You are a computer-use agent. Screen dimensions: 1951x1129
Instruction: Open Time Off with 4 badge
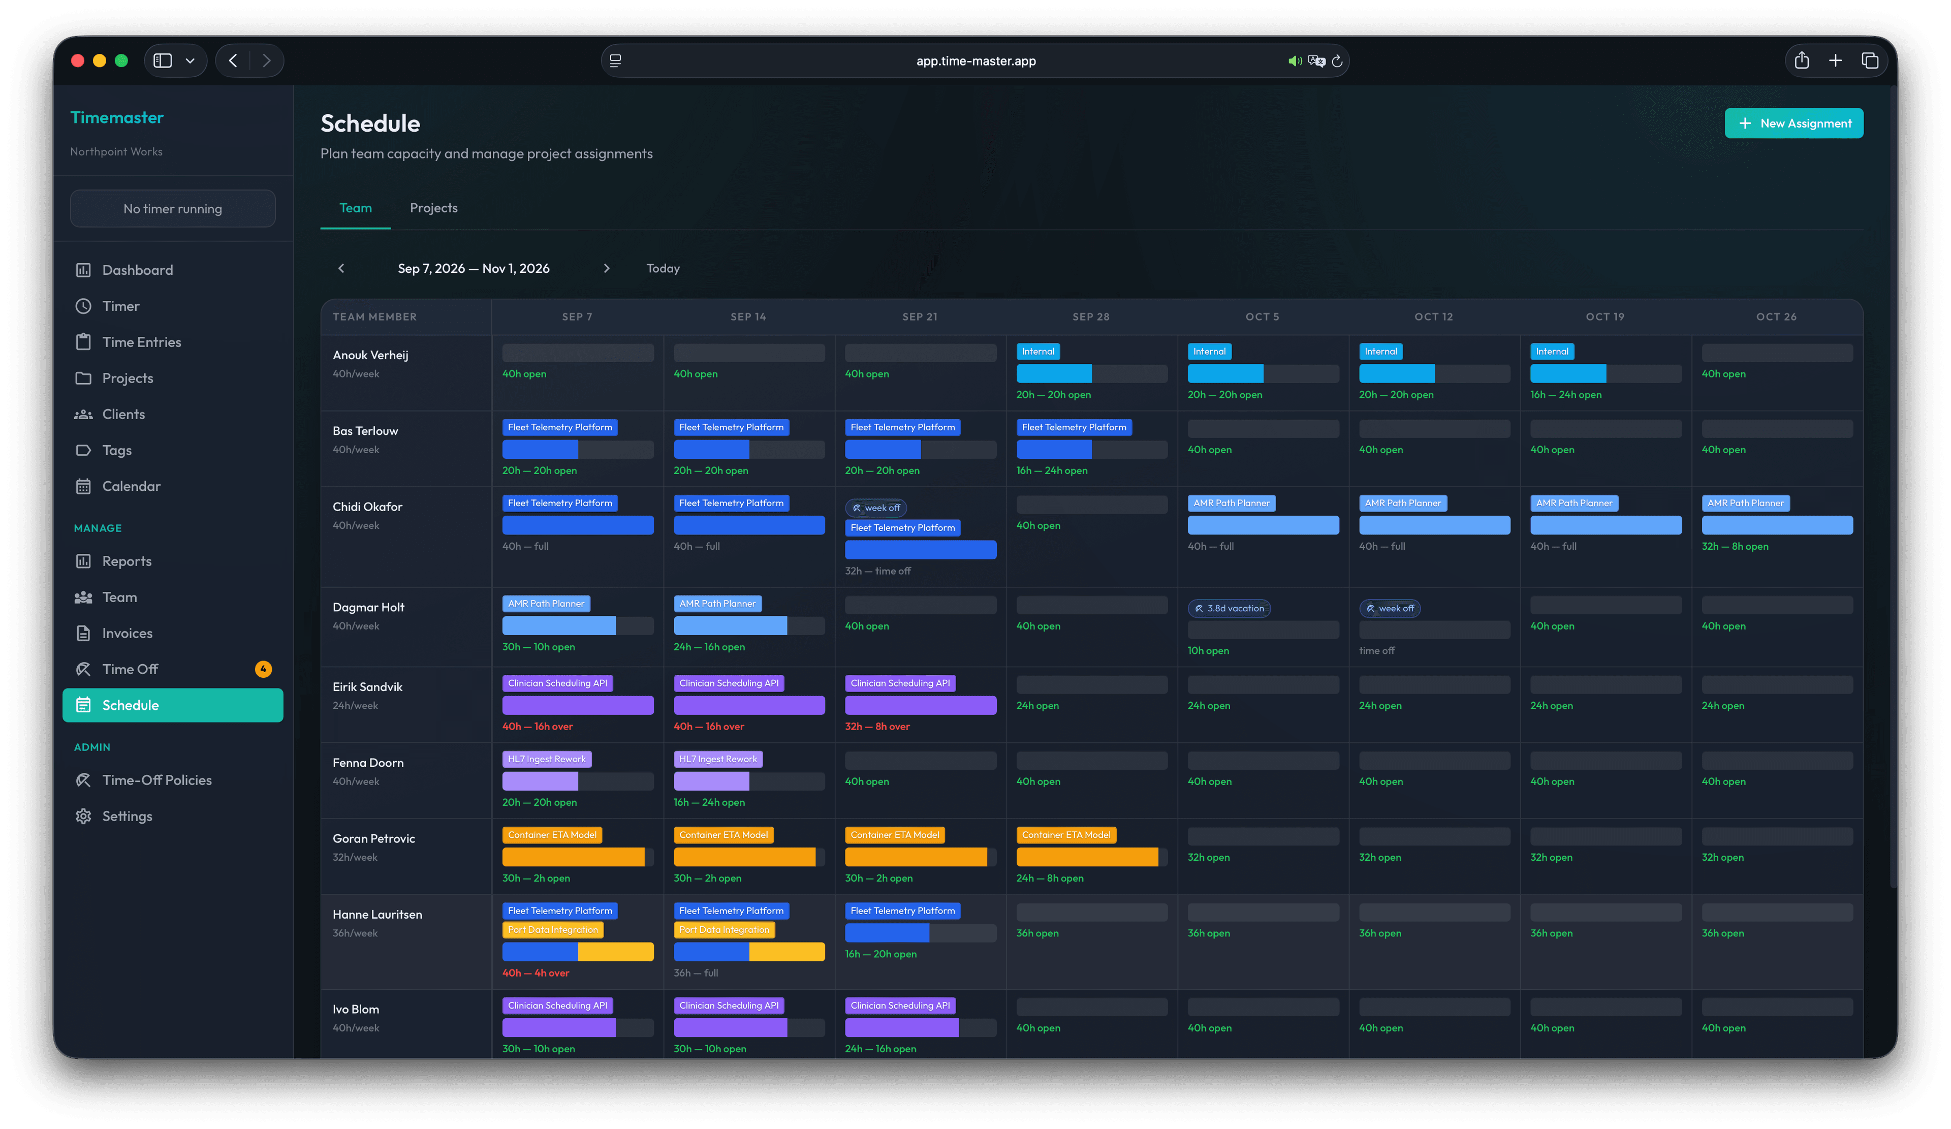(172, 669)
